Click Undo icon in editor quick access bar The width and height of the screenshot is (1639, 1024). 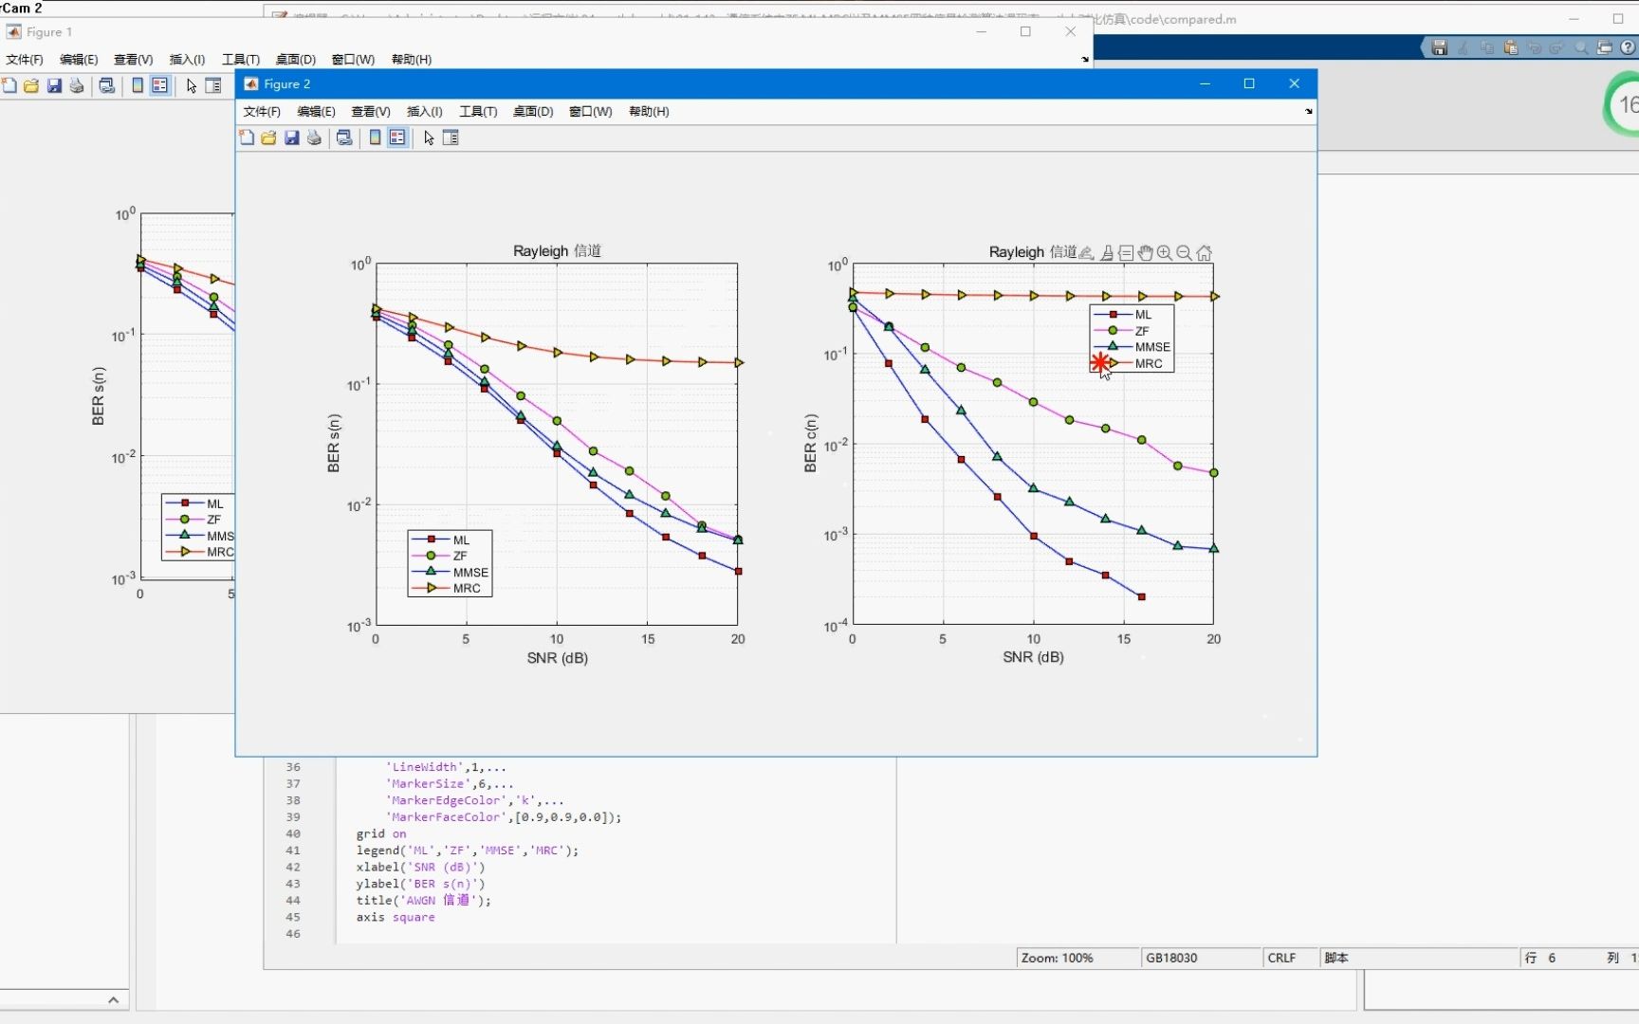(x=1535, y=47)
